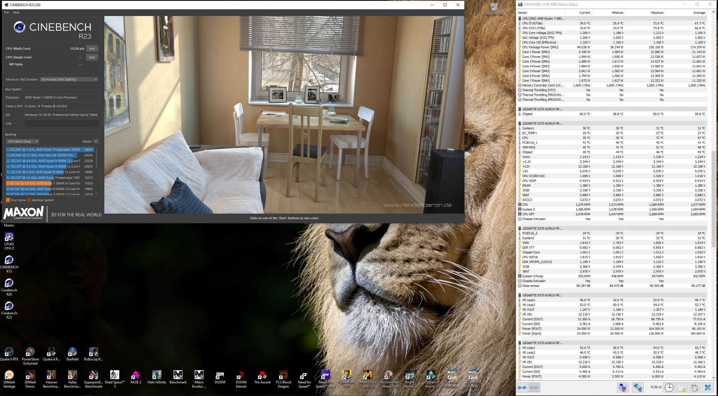Open the Dead Space 3 desktop shortcut

[x=114, y=379]
